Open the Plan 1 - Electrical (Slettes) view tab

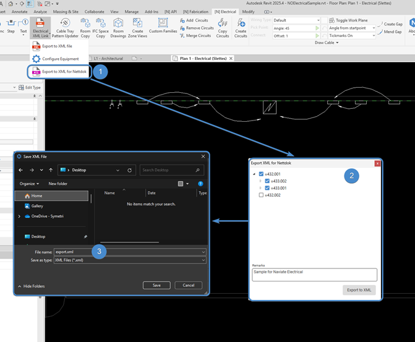pos(203,59)
